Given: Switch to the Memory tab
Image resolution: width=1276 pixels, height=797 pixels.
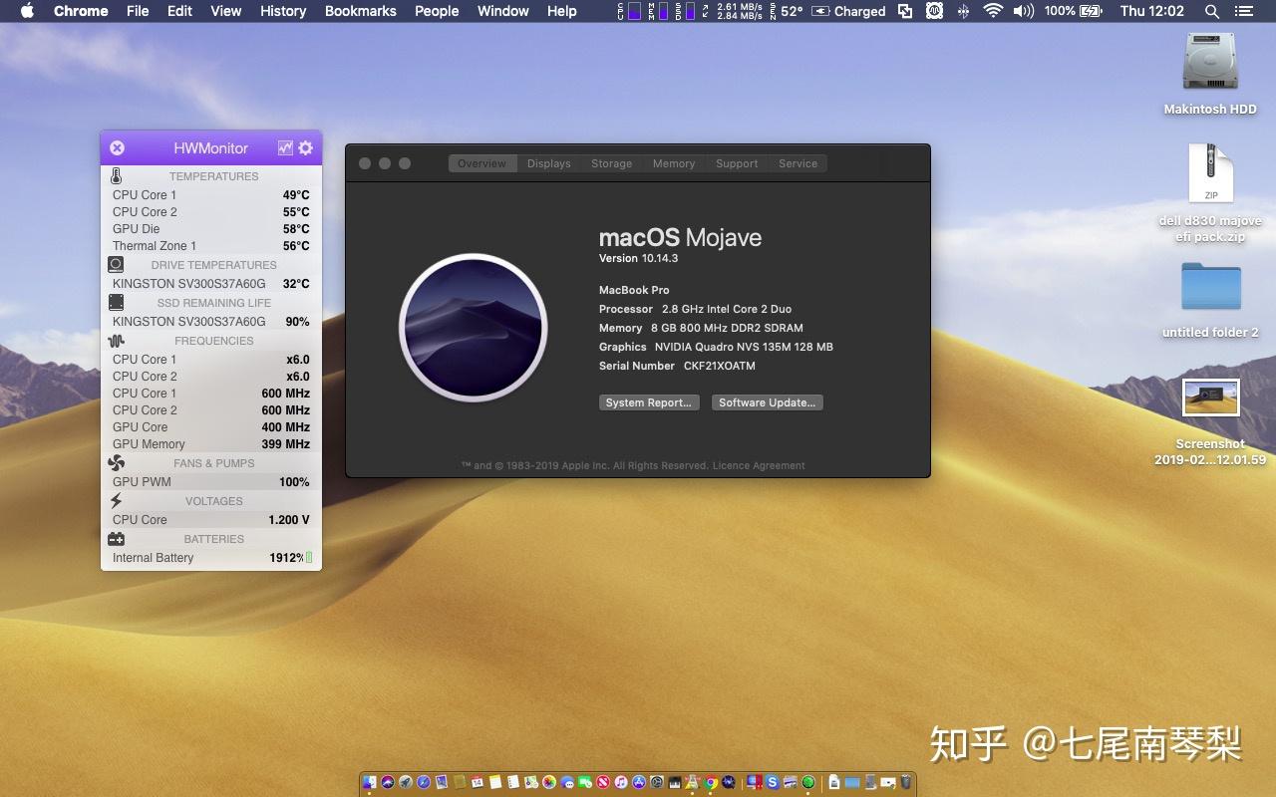Looking at the screenshot, I should click(674, 163).
